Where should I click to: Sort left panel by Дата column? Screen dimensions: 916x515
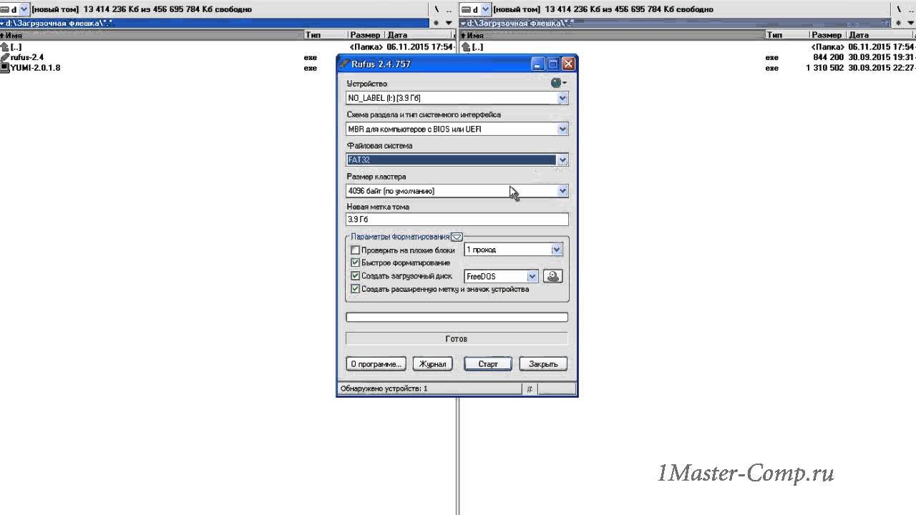(419, 34)
